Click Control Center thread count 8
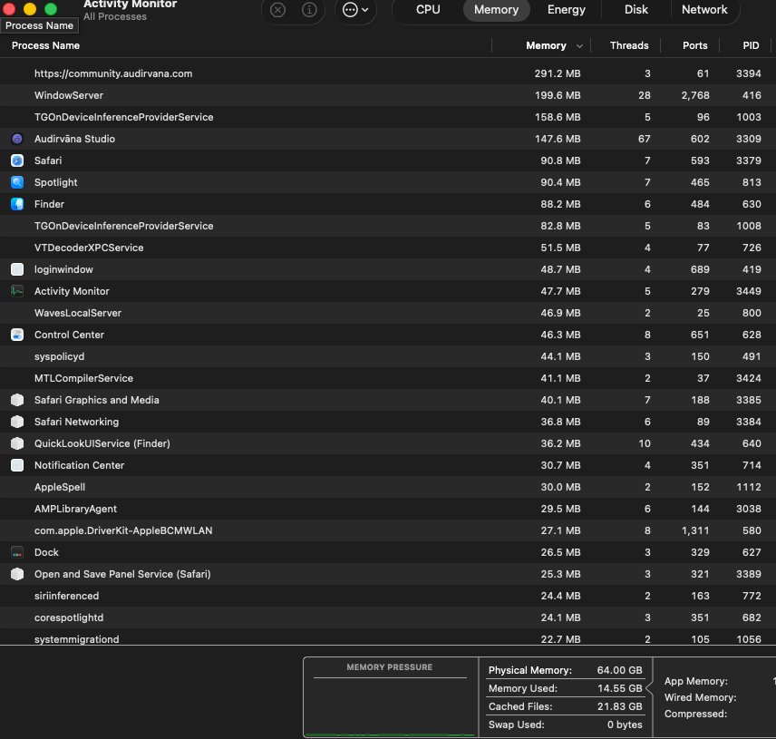 (647, 335)
